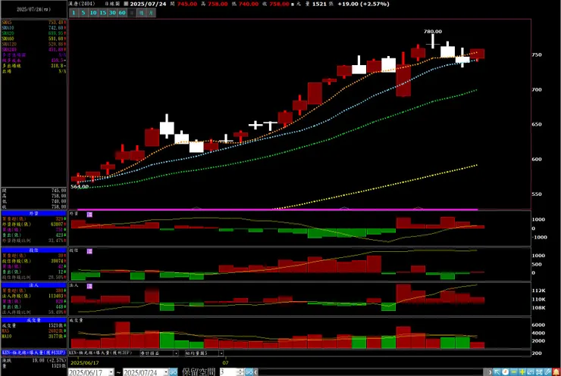Click the 外資 blue panel header
561x376 pixels.
[x=33, y=213]
